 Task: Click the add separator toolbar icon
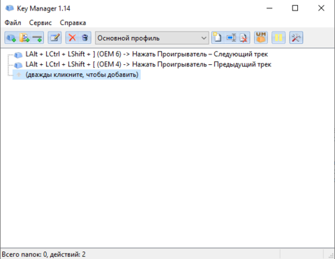pyautogui.click(x=37, y=38)
